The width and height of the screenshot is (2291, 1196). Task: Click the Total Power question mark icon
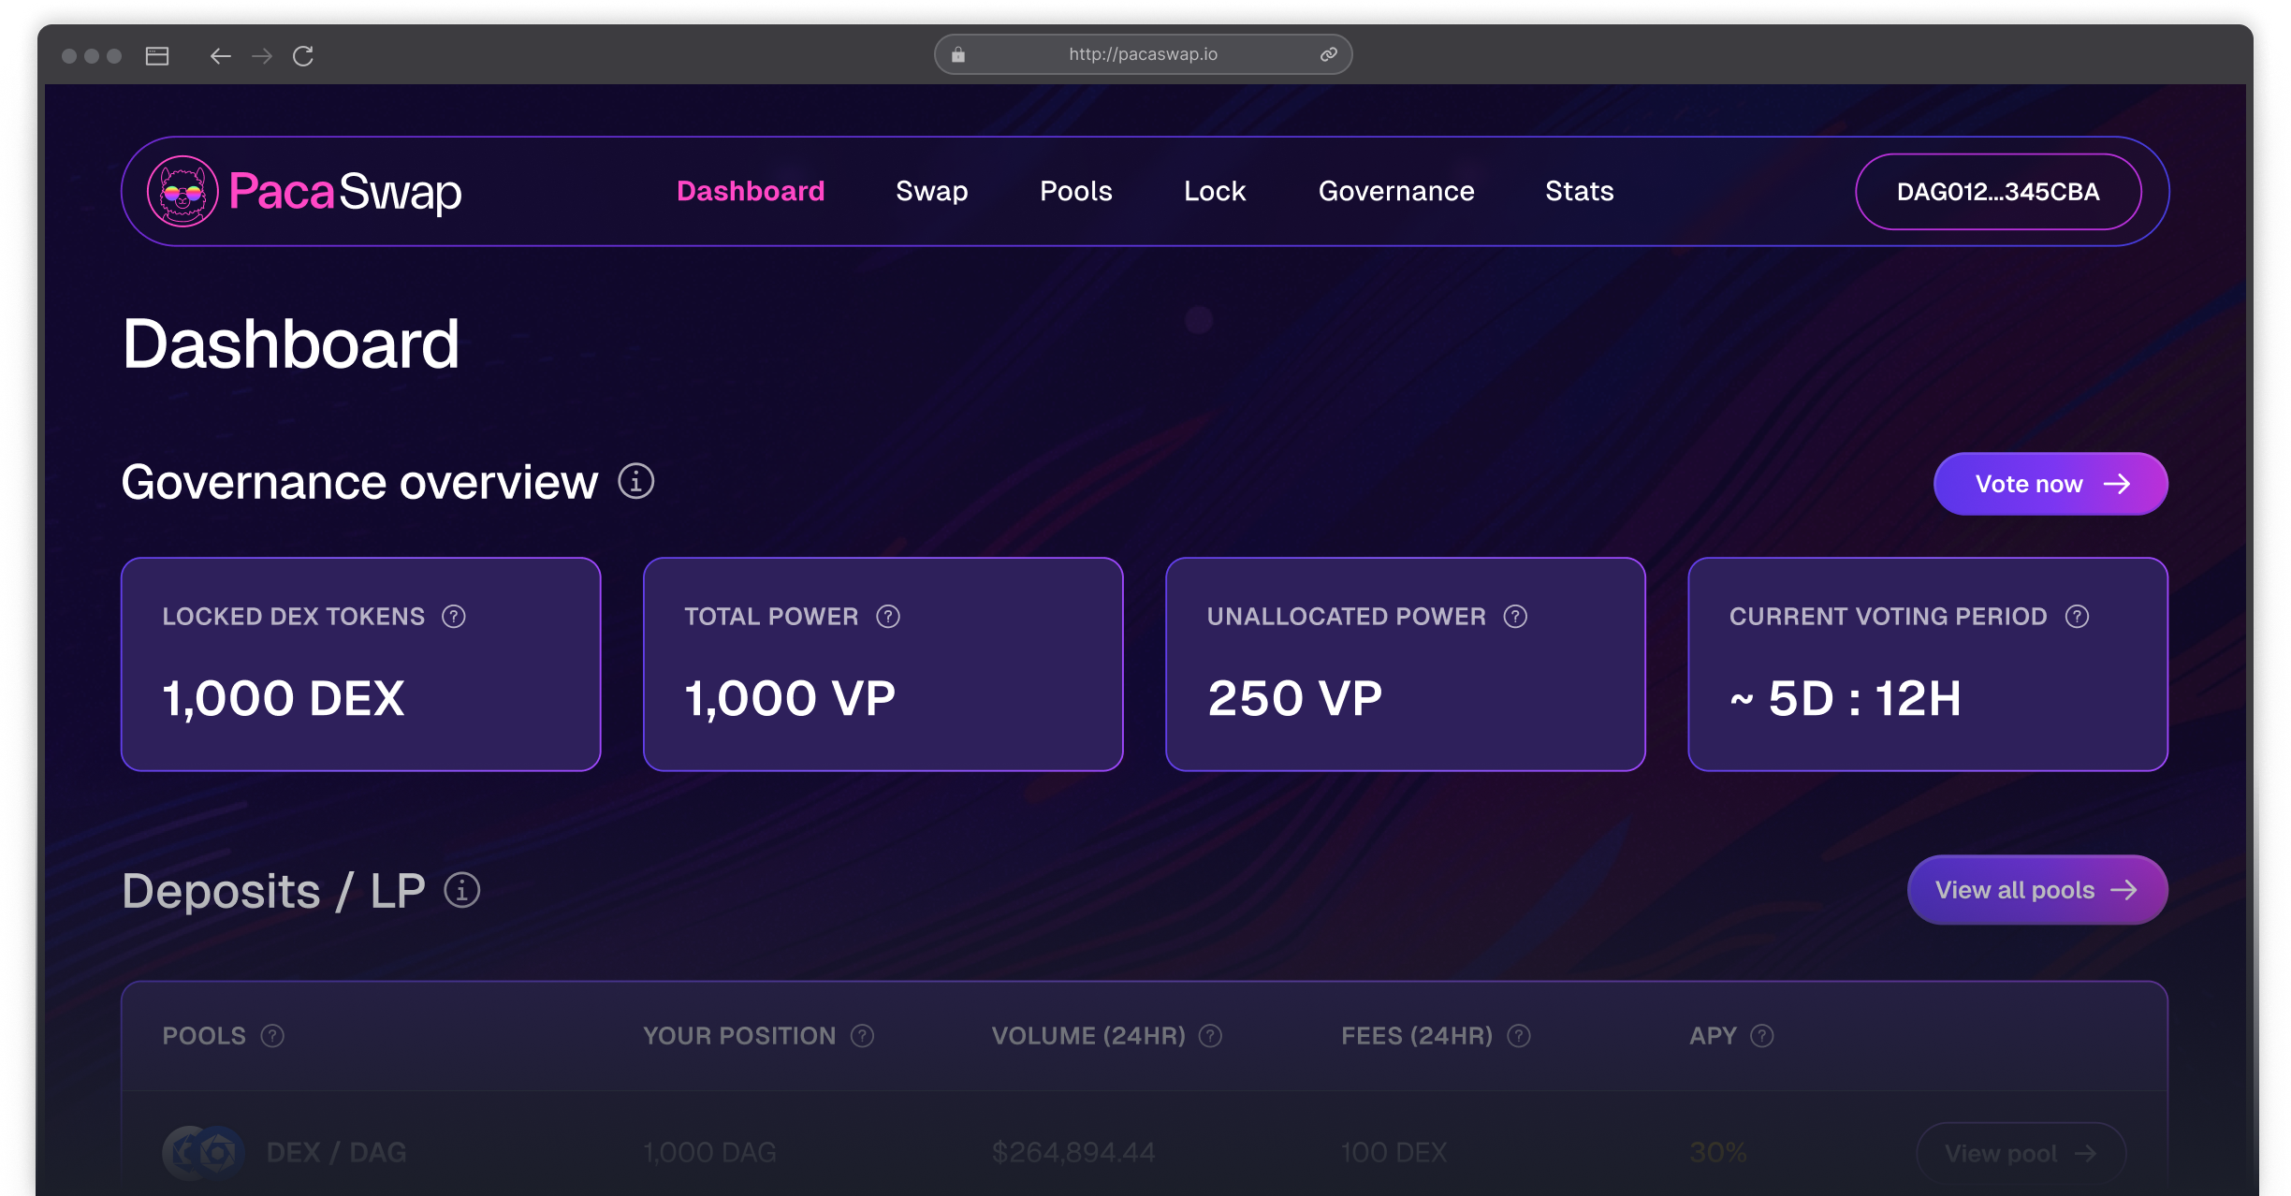tap(888, 617)
